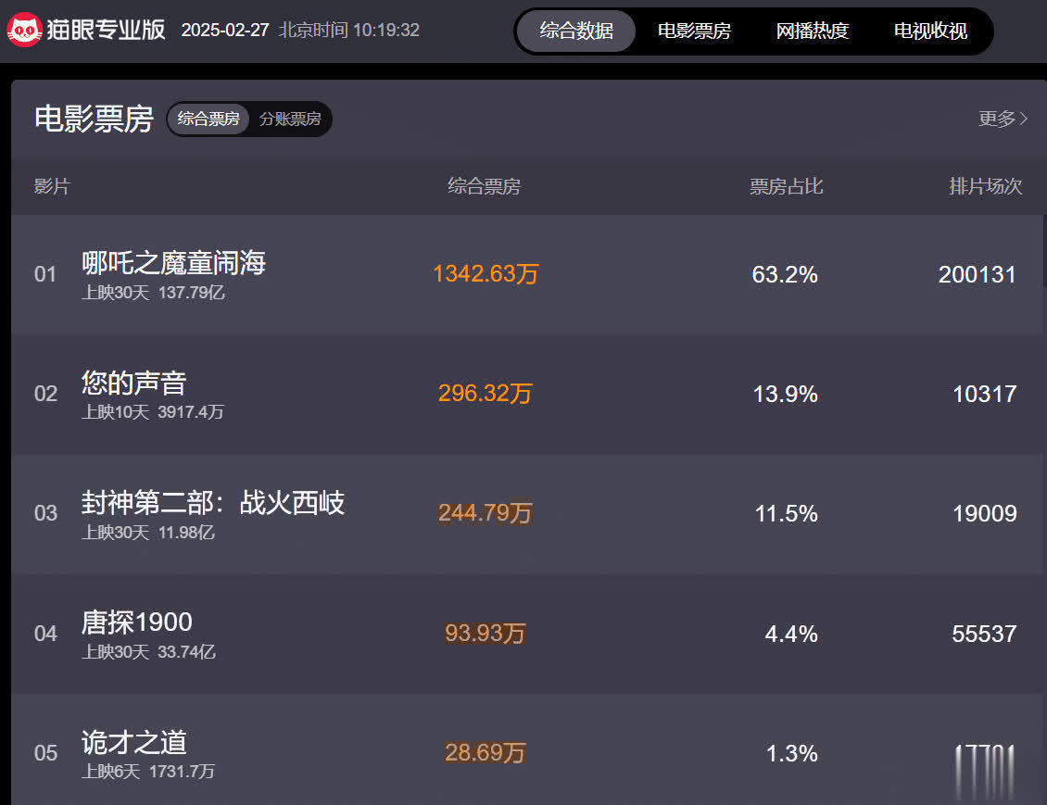Click the 1342.63万 box office value
1047x805 pixels.
486,275
